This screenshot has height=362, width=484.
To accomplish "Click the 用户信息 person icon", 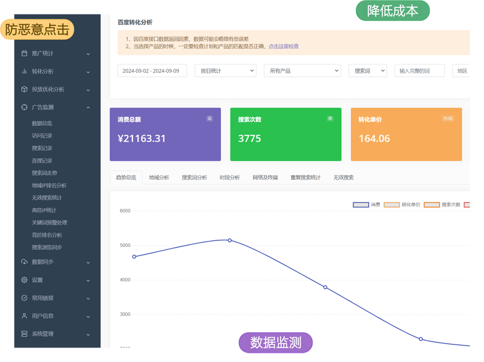I will point(24,316).
